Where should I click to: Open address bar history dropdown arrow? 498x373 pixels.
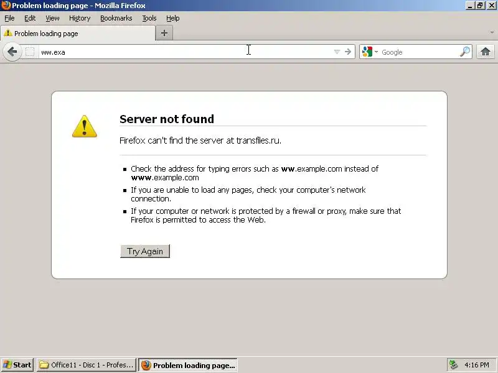point(337,52)
